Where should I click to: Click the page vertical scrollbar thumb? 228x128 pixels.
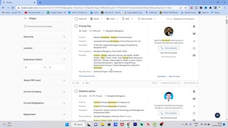[x=227, y=22]
